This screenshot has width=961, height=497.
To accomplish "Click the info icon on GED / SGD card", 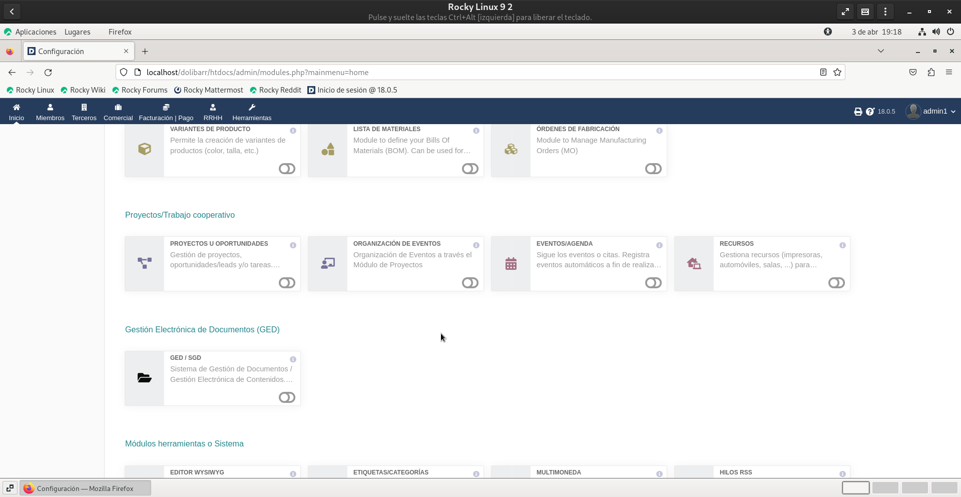I will [293, 359].
